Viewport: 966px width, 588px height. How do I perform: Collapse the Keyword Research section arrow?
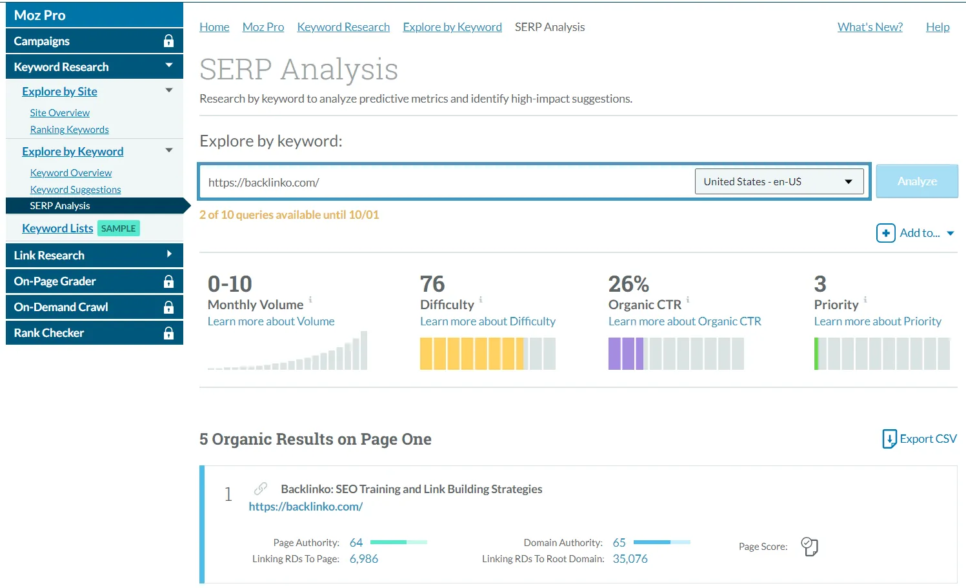(169, 66)
